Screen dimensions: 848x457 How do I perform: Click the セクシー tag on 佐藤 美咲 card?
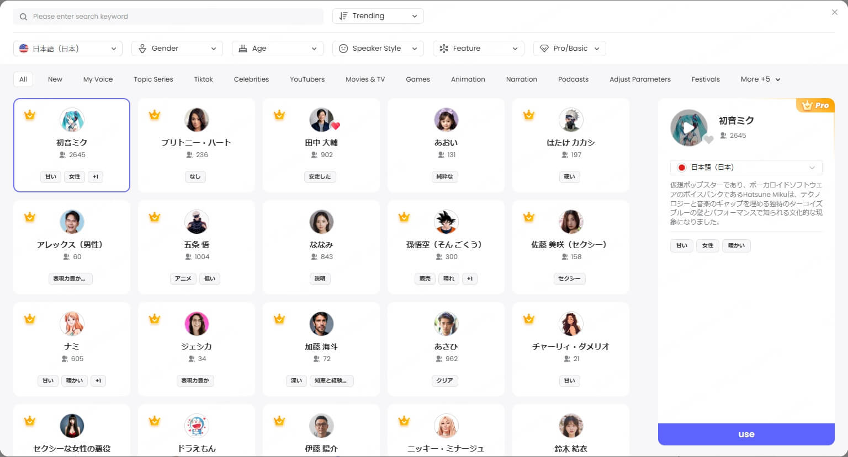569,279
